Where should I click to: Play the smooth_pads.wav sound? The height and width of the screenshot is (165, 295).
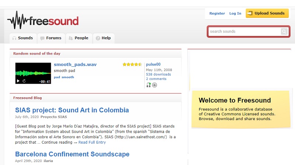(x=18, y=81)
